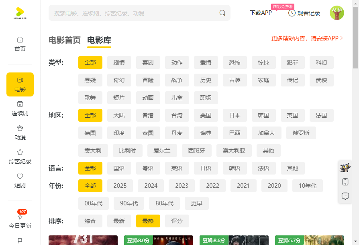Select 香港 region filter
359x245 pixels.
(148, 115)
